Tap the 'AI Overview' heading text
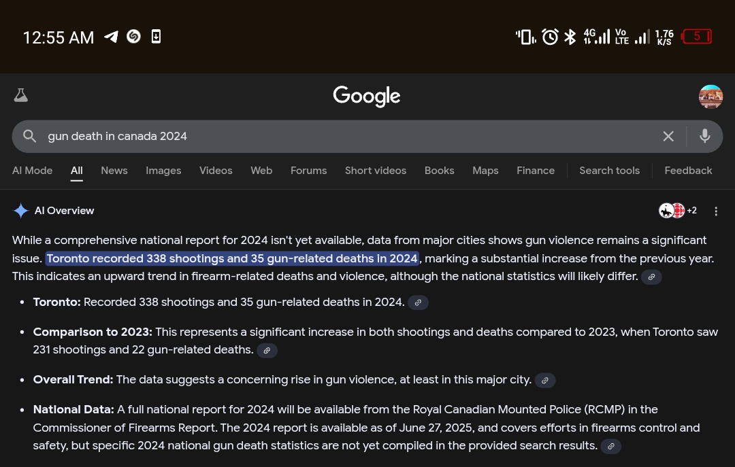 pyautogui.click(x=64, y=211)
